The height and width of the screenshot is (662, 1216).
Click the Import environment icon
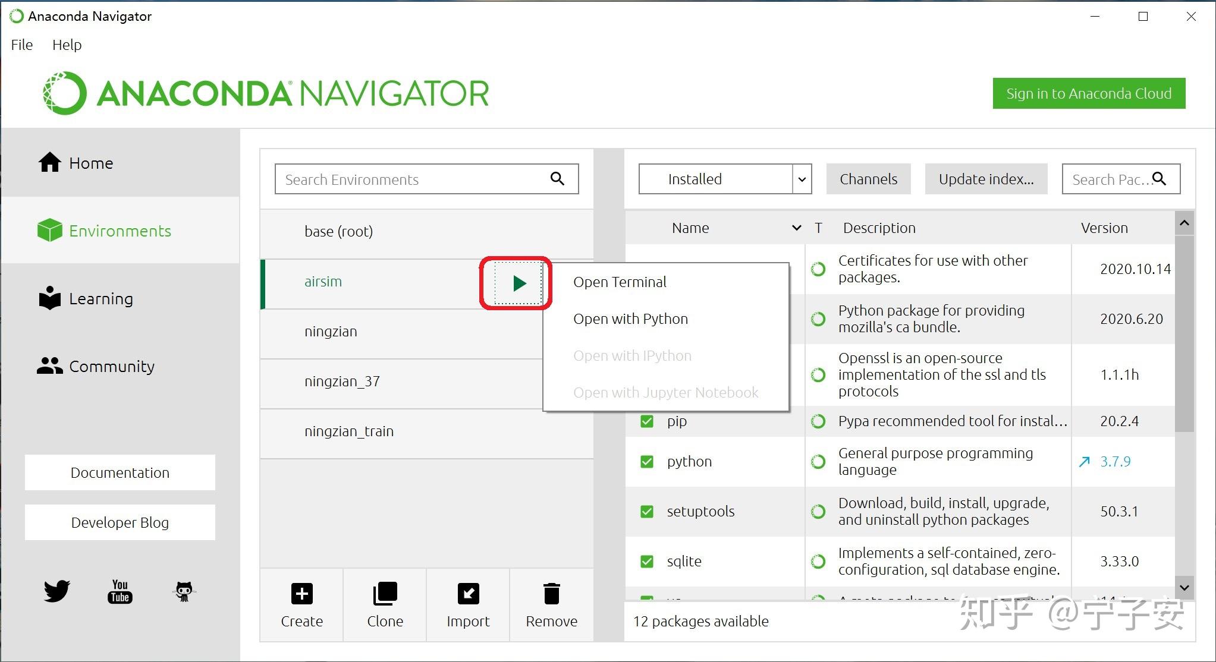tap(468, 594)
